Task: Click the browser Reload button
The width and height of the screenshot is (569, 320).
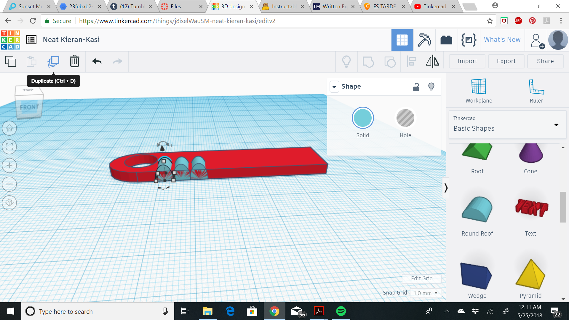Action: tap(33, 21)
